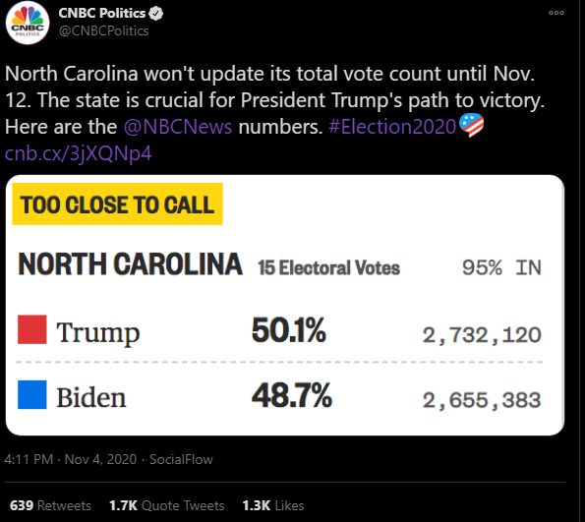Viewport: 585px width, 522px height.
Task: Open the three-dot more options menu
Action: point(556,13)
